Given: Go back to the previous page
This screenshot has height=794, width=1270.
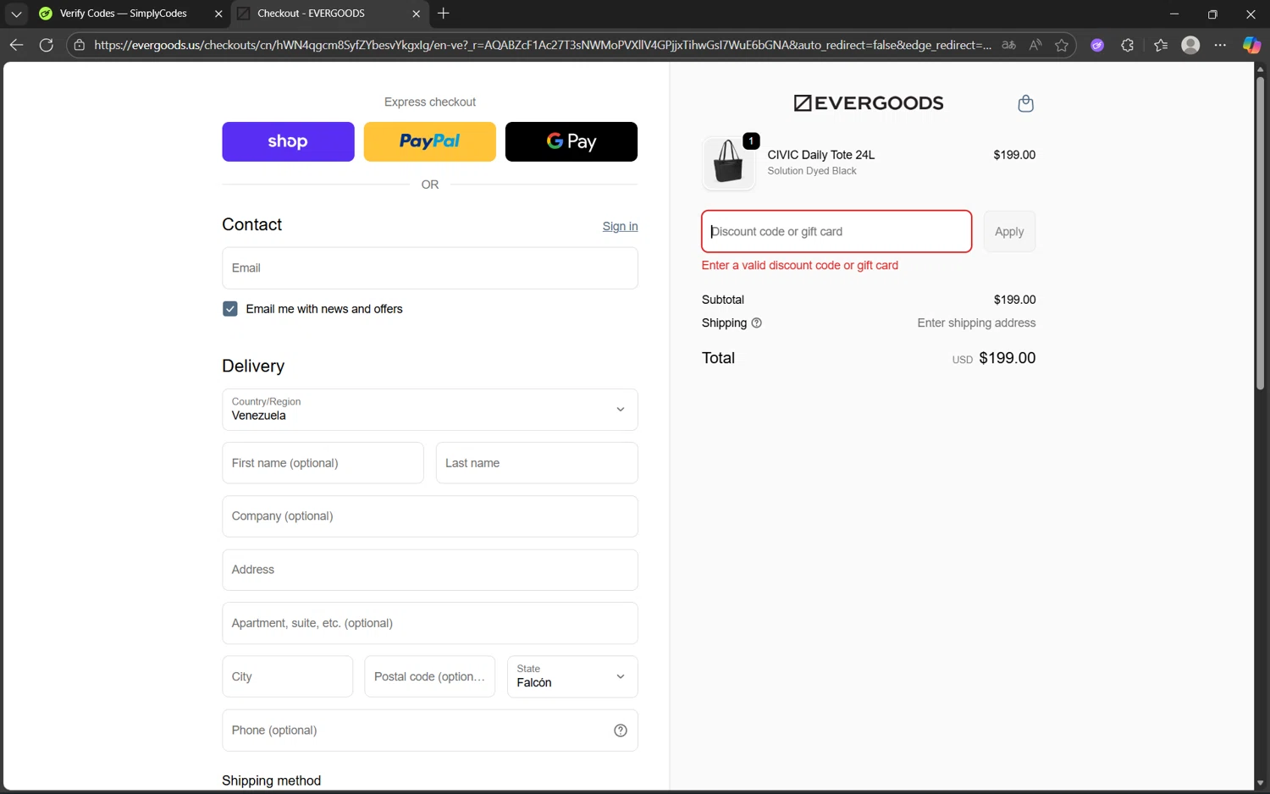Looking at the screenshot, I should [x=16, y=45].
